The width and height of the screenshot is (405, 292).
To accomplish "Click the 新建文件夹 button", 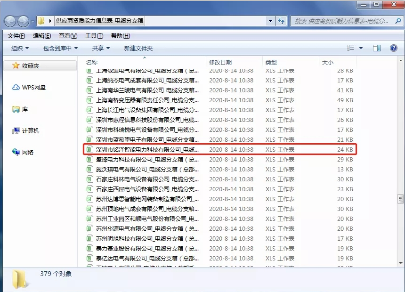I will click(138, 49).
